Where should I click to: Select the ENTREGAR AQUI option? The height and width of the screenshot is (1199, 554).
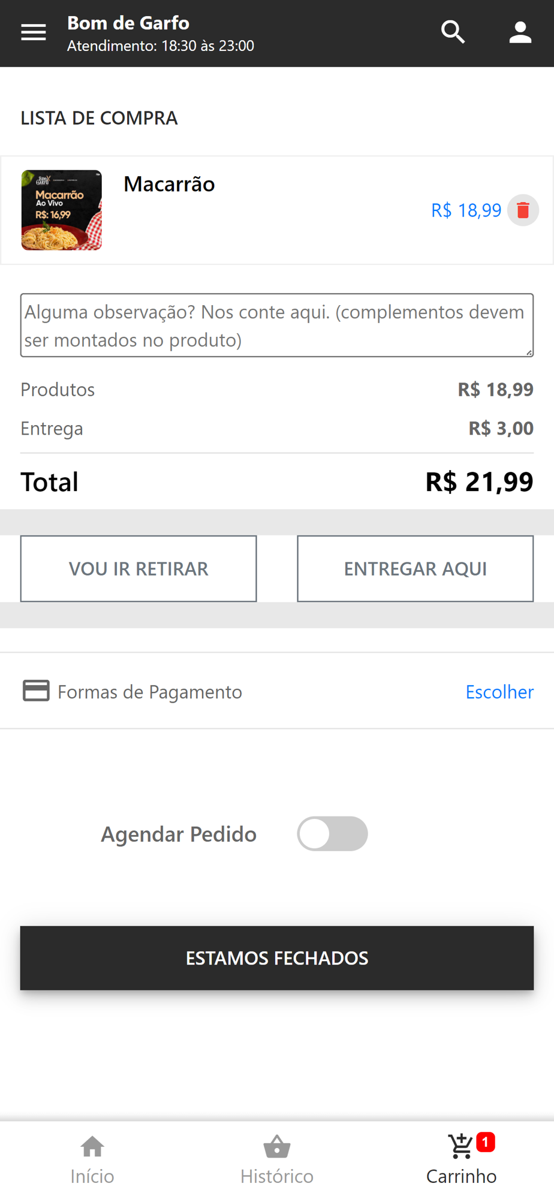(x=415, y=568)
